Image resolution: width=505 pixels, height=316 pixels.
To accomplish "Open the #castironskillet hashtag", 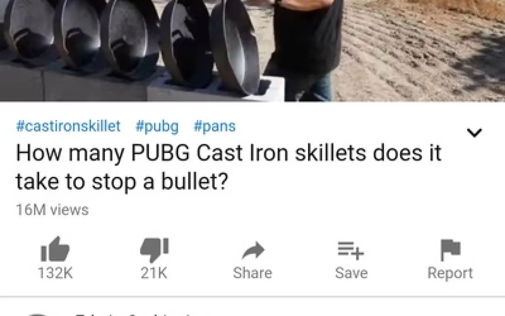I will (68, 126).
